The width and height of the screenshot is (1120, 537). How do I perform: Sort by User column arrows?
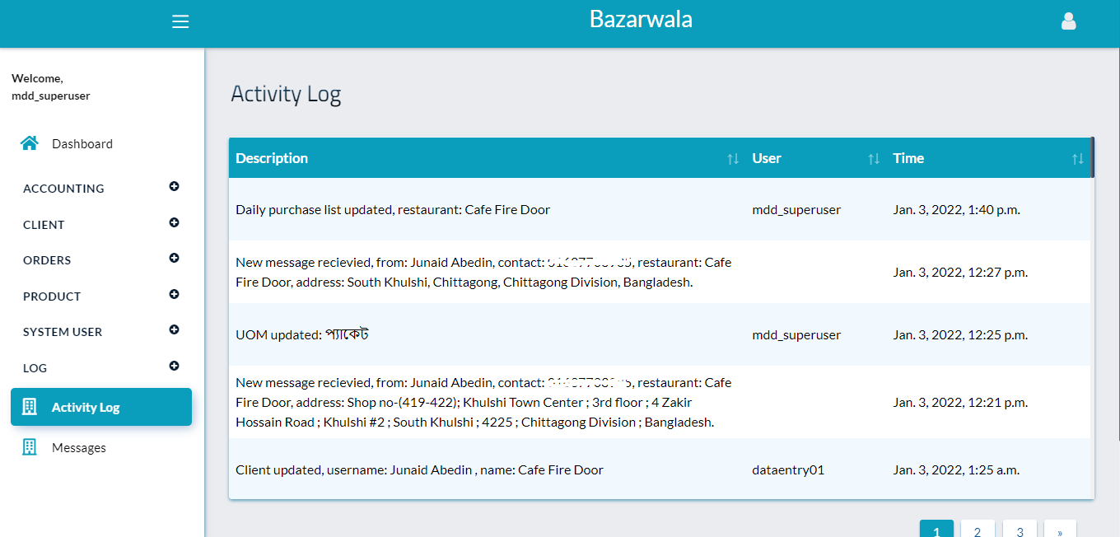[874, 159]
